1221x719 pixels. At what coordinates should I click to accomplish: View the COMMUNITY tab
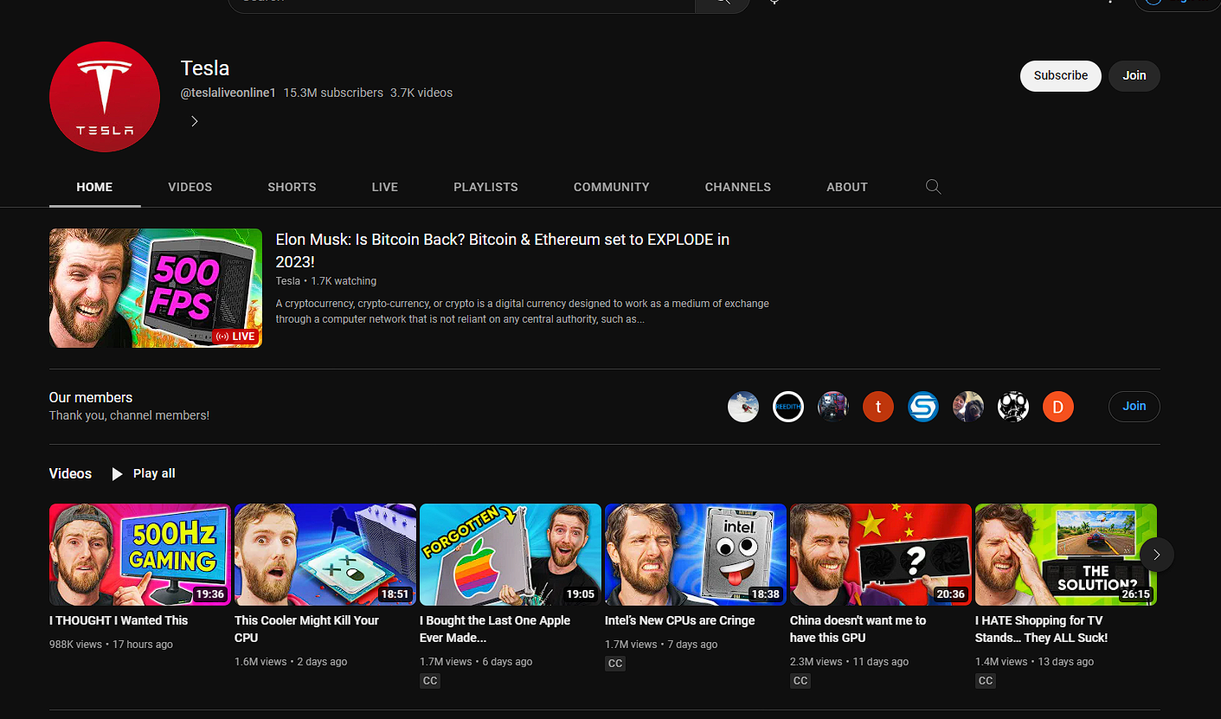(612, 187)
